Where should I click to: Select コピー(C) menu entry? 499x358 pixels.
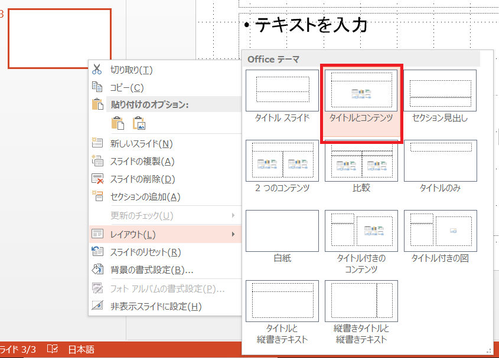165,87
